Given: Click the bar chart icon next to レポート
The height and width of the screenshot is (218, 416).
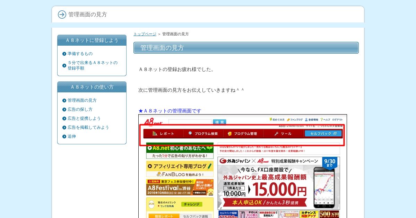Looking at the screenshot, I should (155, 134).
